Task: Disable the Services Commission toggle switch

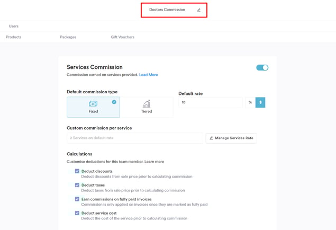Action: [262, 68]
